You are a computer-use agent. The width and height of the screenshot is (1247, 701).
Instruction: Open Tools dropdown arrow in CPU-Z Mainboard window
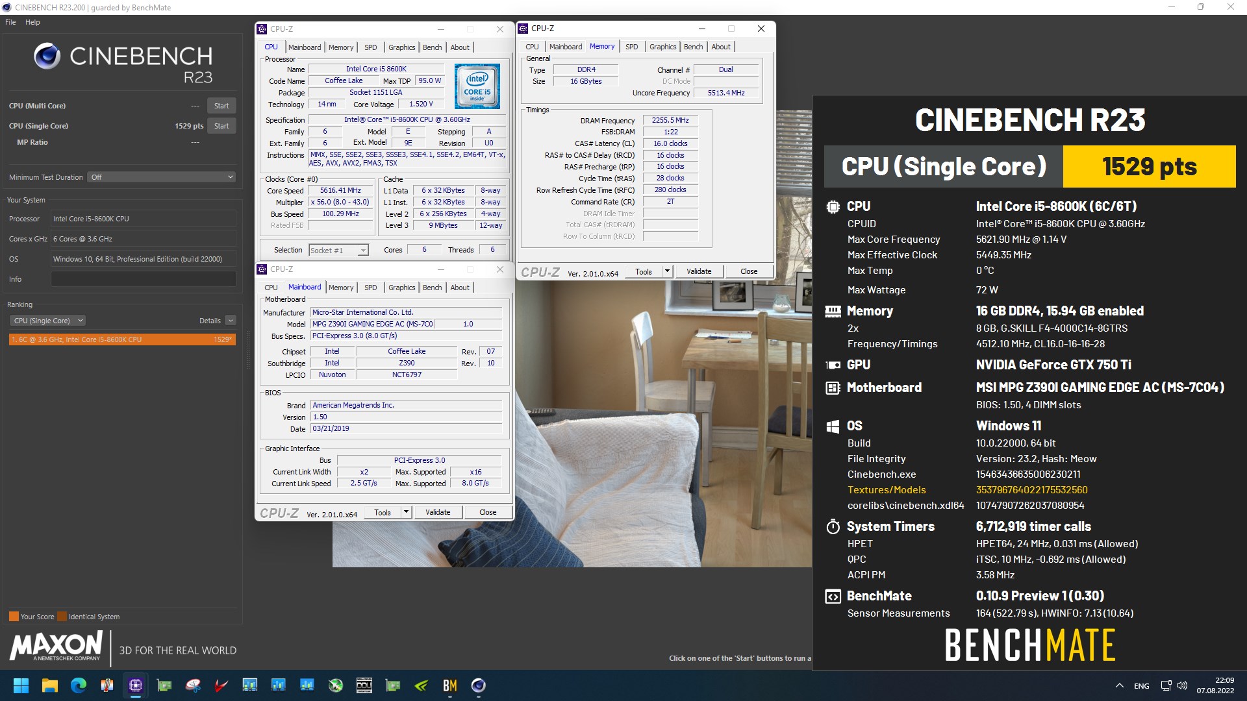click(406, 512)
